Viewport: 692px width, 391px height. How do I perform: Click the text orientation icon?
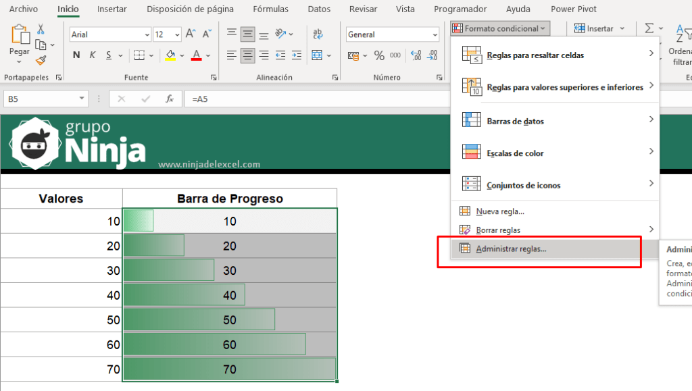coord(280,34)
